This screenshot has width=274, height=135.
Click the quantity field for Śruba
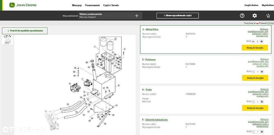click(258, 102)
